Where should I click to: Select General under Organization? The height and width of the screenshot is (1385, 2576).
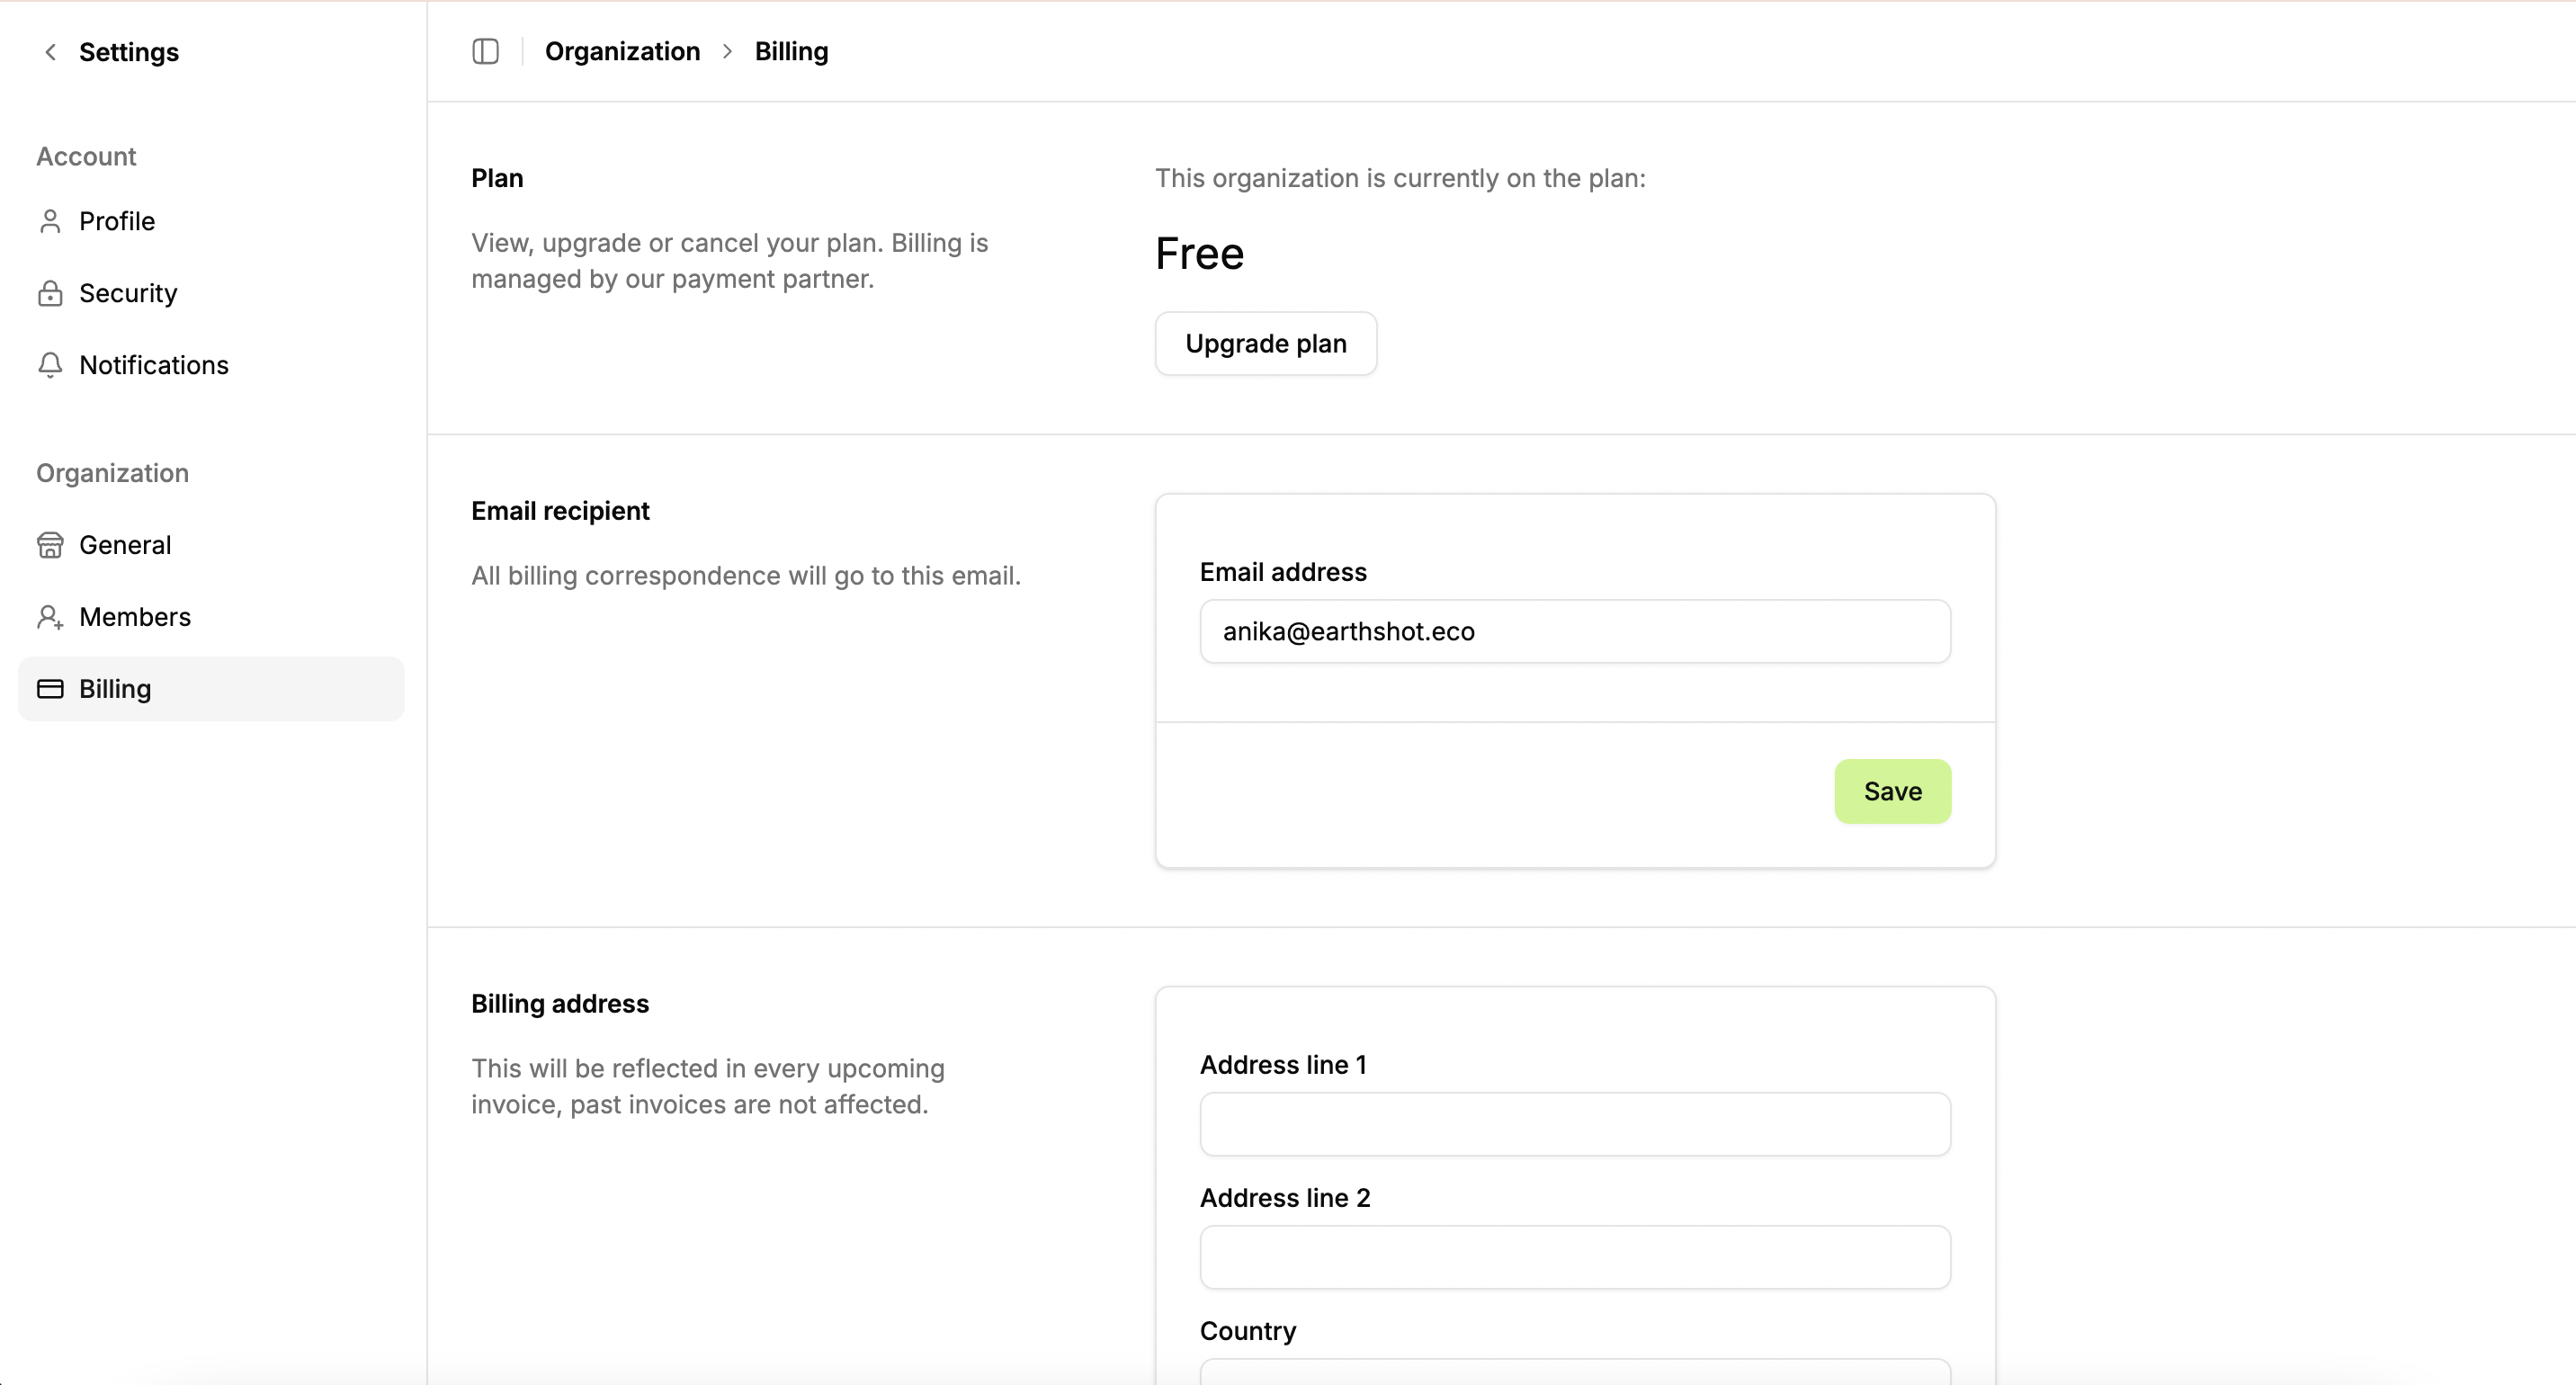pyautogui.click(x=125, y=545)
